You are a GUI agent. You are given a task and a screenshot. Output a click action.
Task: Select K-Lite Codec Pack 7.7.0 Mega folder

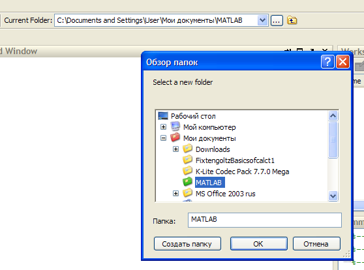pyautogui.click(x=243, y=172)
